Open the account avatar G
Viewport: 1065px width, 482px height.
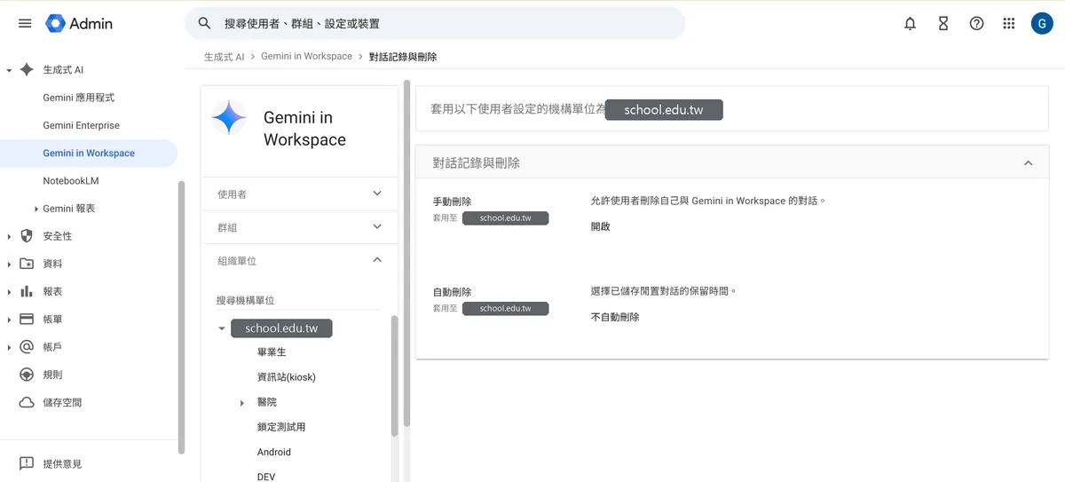point(1042,24)
